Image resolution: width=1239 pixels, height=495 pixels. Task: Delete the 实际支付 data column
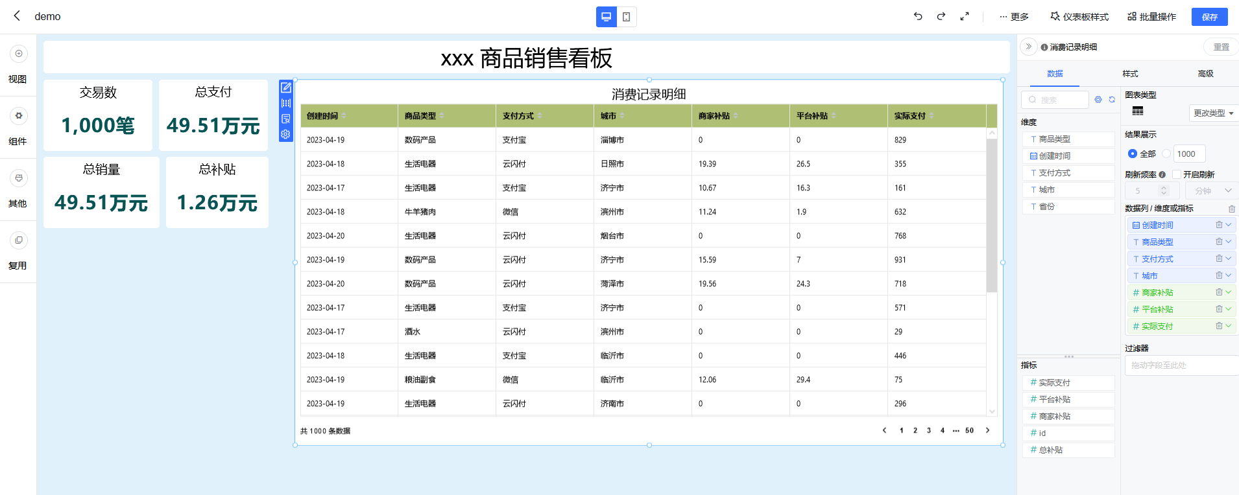tap(1219, 326)
